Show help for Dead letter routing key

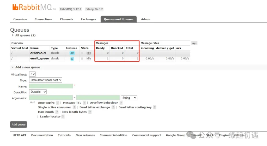pos(155,107)
